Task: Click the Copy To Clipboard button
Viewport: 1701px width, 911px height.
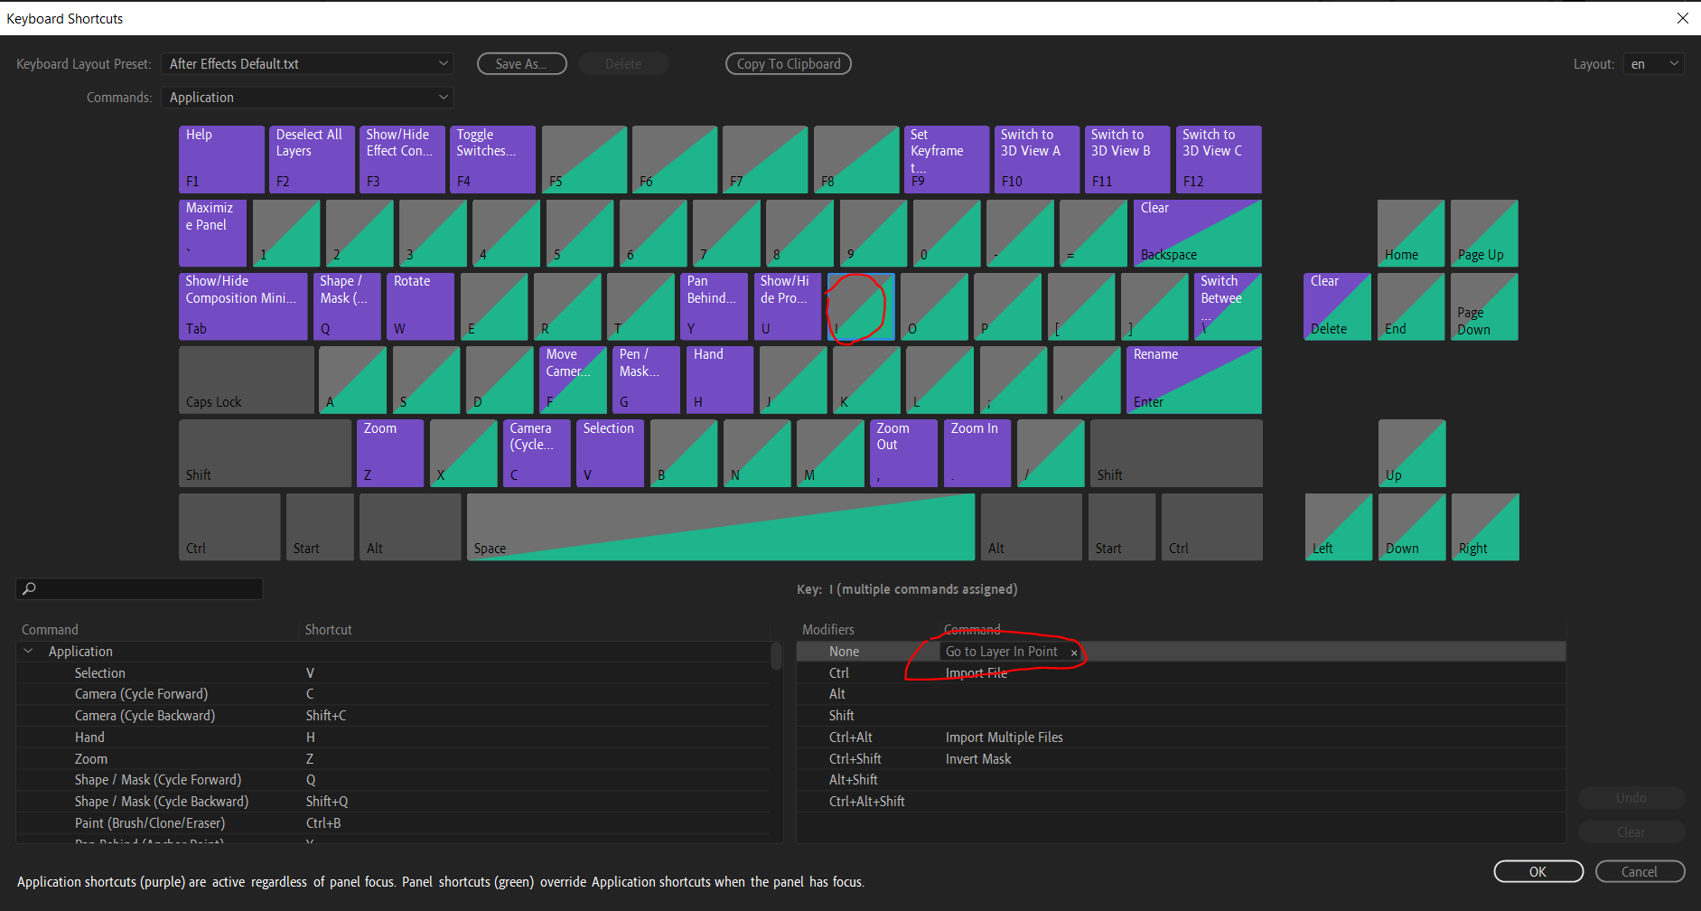Action: tap(789, 64)
